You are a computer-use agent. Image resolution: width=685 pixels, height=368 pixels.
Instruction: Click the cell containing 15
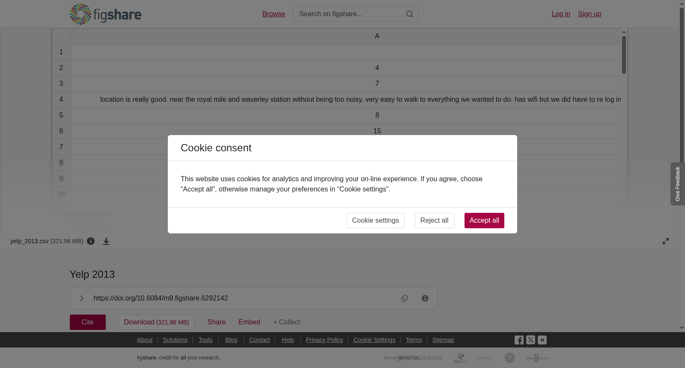(x=345, y=131)
